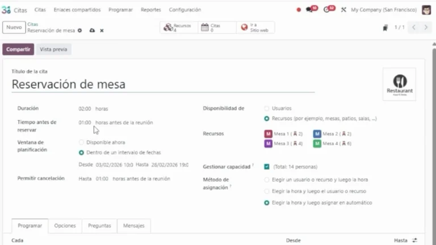Image resolution: width=436 pixels, height=245 pixels.
Task: Open the chat messages icon
Action: click(312, 10)
